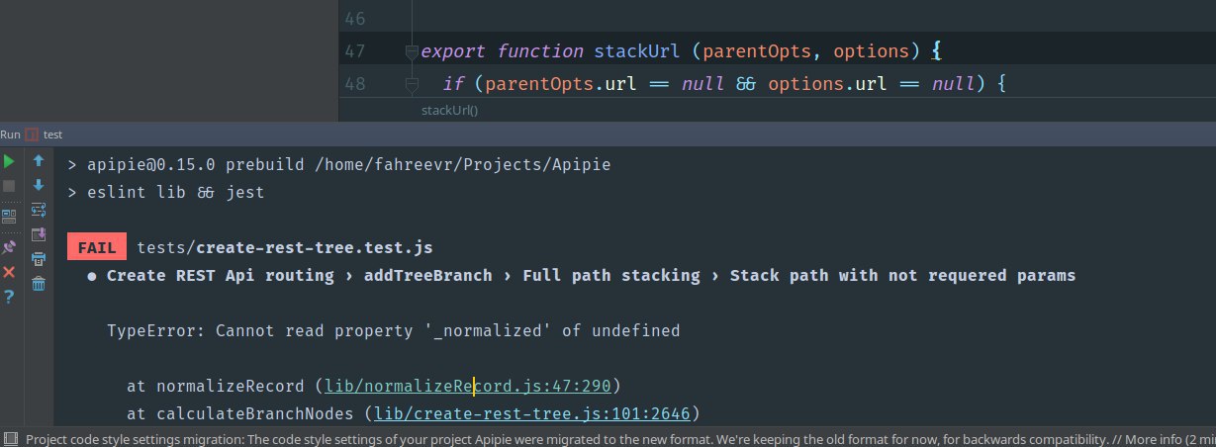Image resolution: width=1216 pixels, height=447 pixels.
Task: Select the test run tab
Action: coord(45,134)
